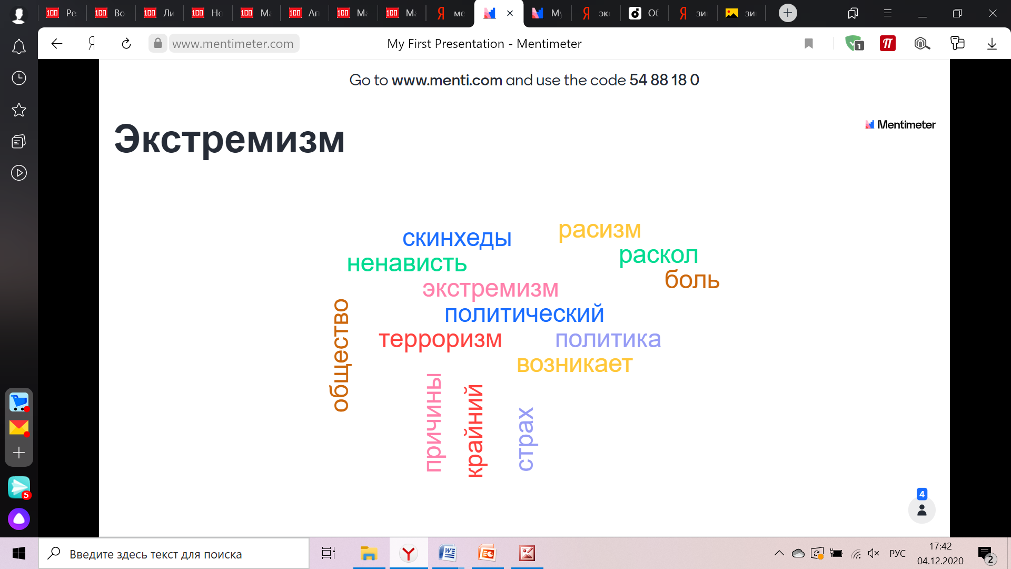Toggle mute via the taskbar speaker icon
Image resolution: width=1011 pixels, height=569 pixels.
pos(874,553)
